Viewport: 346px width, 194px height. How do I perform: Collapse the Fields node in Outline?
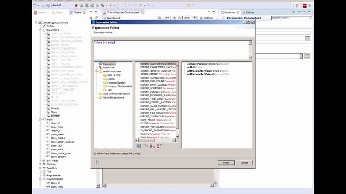(x=40, y=120)
